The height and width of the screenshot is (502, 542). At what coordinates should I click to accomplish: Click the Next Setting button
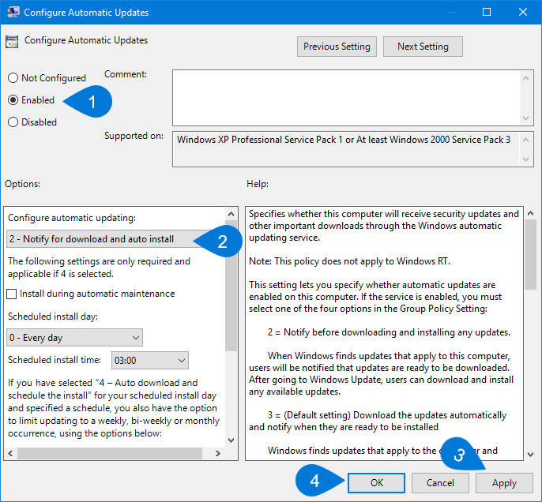pos(423,47)
